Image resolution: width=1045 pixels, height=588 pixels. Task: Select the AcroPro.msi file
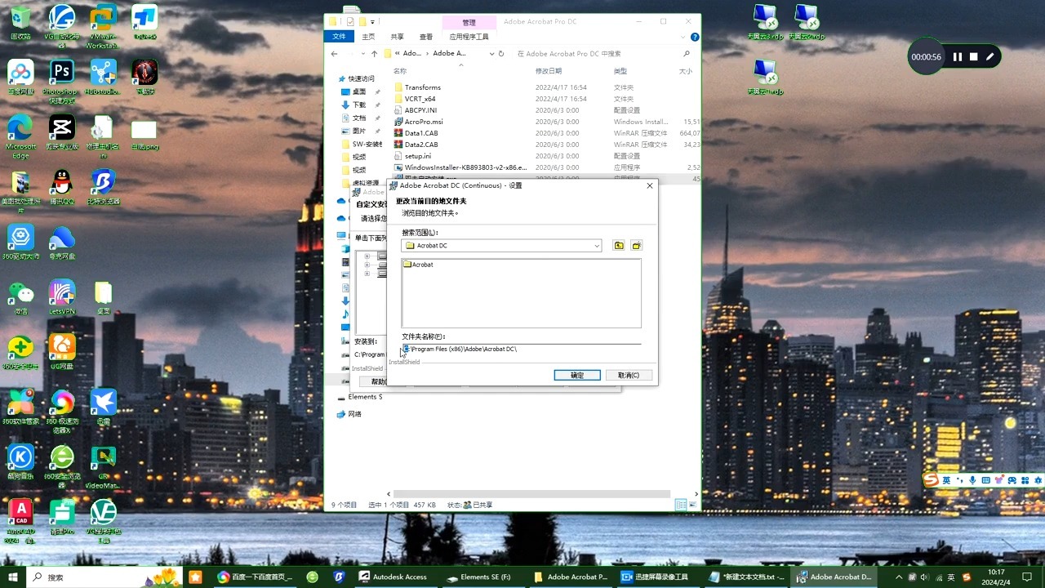(x=424, y=122)
